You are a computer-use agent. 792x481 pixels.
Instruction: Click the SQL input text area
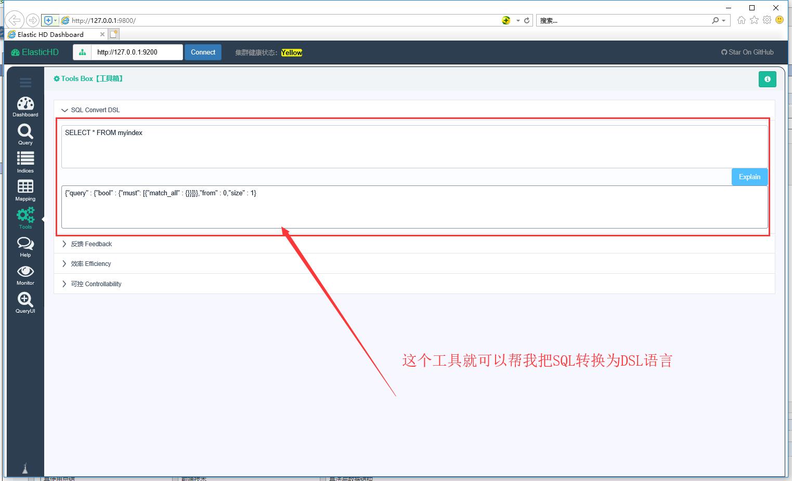[414, 146]
